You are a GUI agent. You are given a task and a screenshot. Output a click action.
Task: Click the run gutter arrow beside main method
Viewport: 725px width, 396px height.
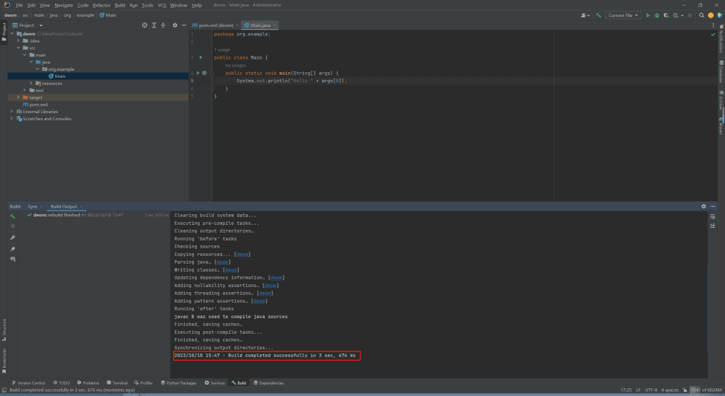tap(198, 72)
